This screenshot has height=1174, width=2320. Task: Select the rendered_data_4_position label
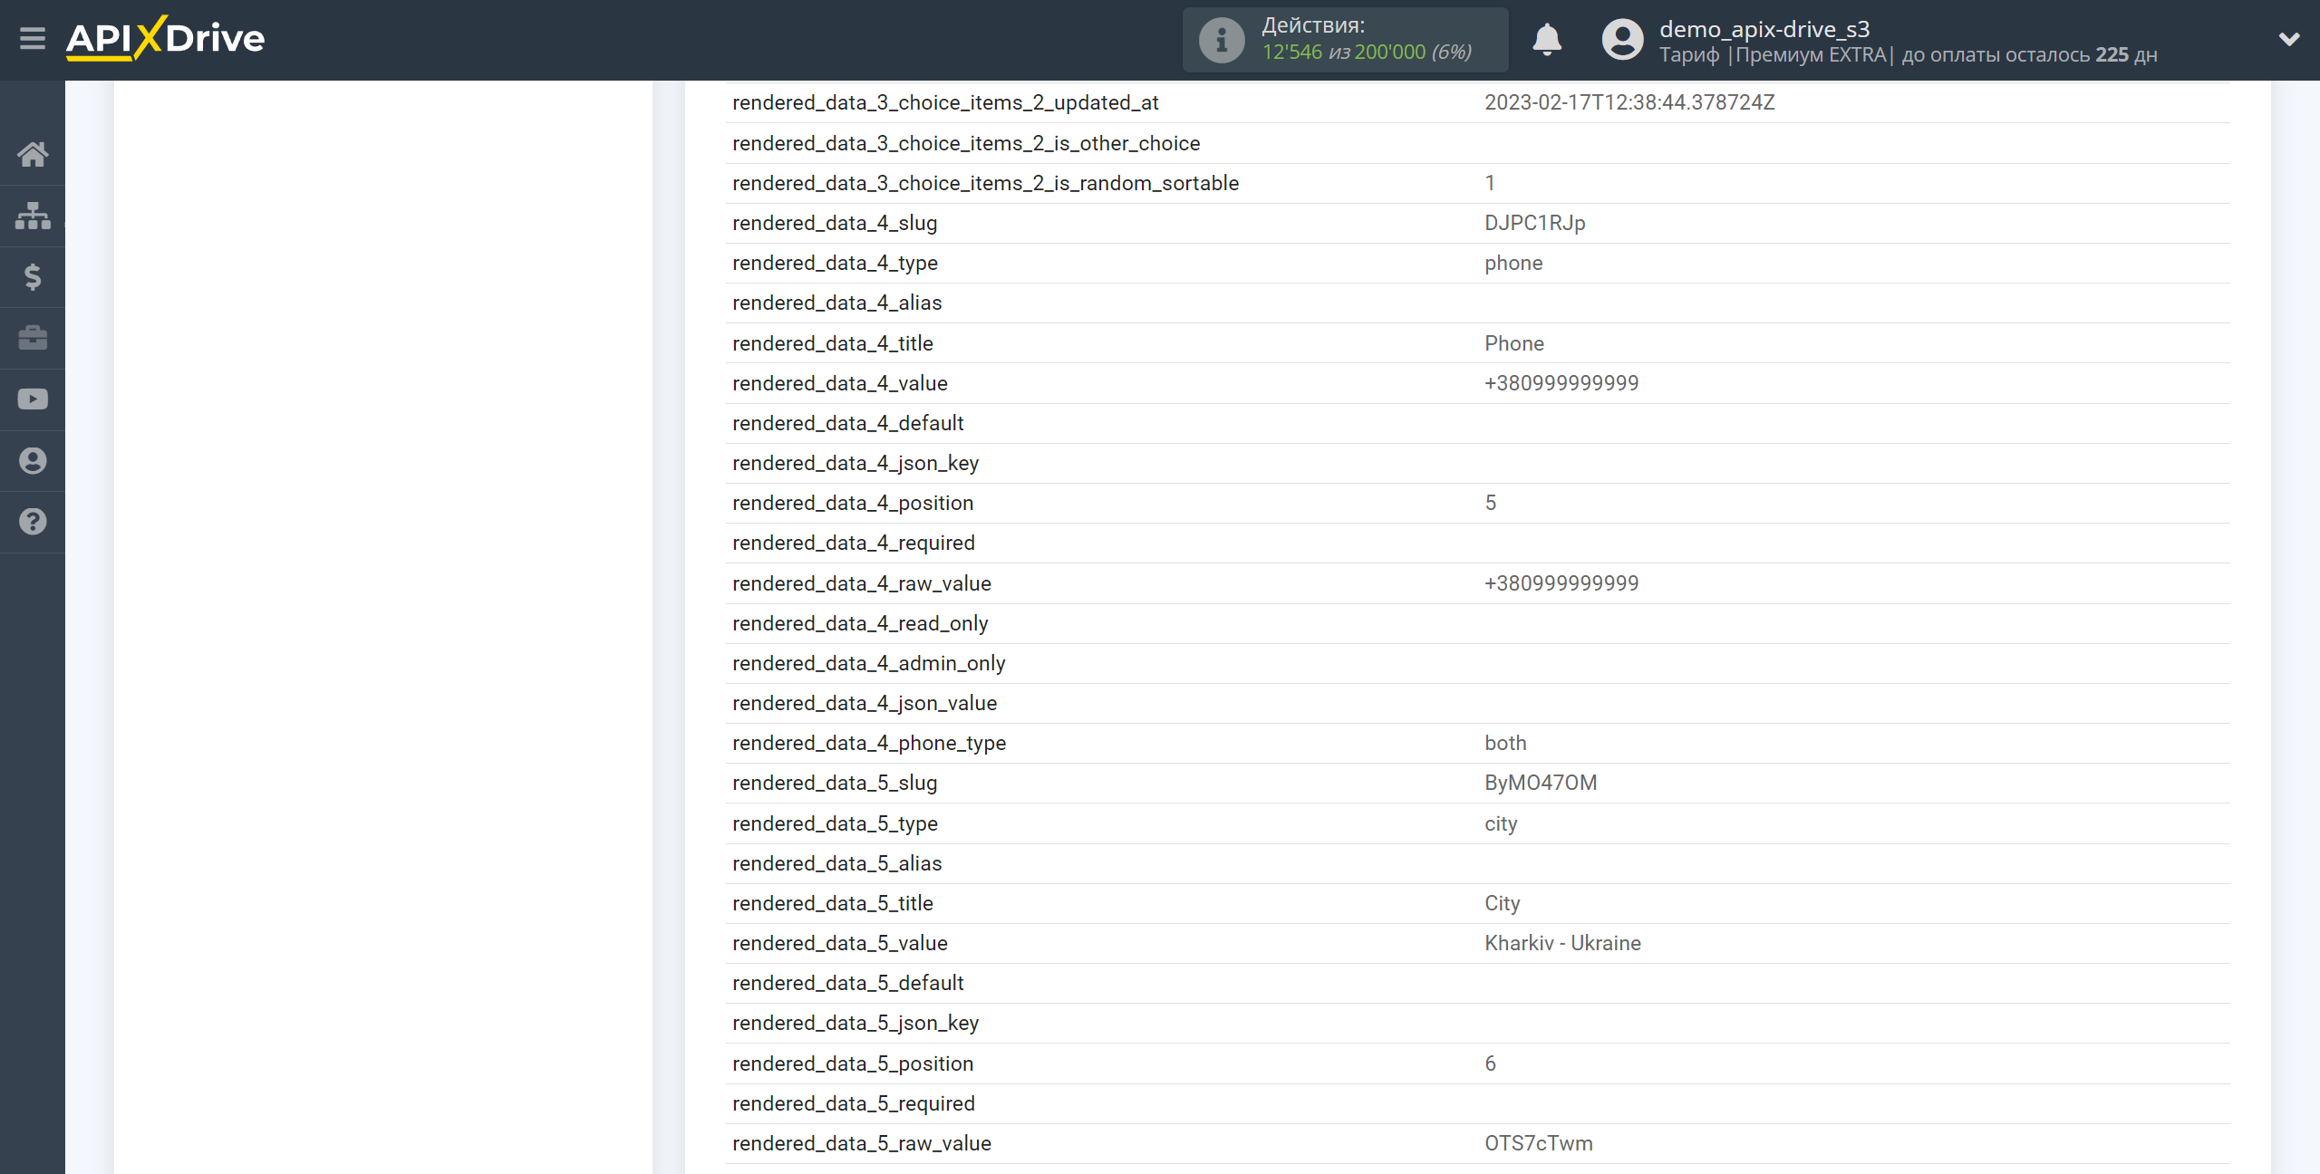pos(853,503)
